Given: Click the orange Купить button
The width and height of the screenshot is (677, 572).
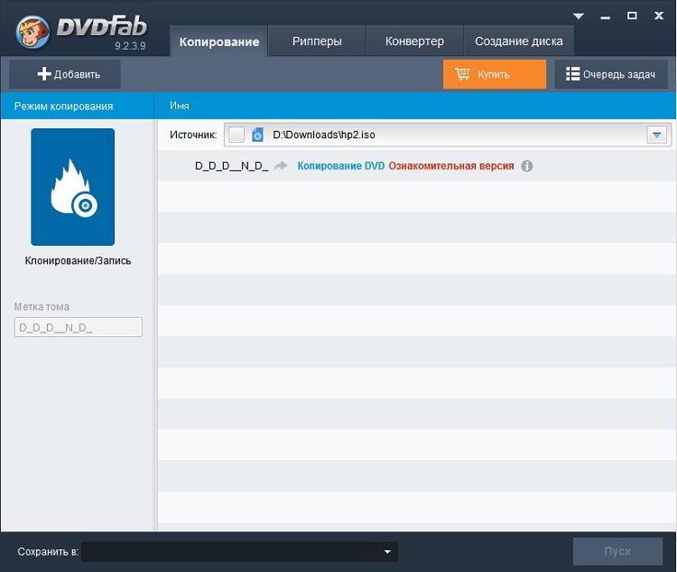Looking at the screenshot, I should click(x=495, y=74).
